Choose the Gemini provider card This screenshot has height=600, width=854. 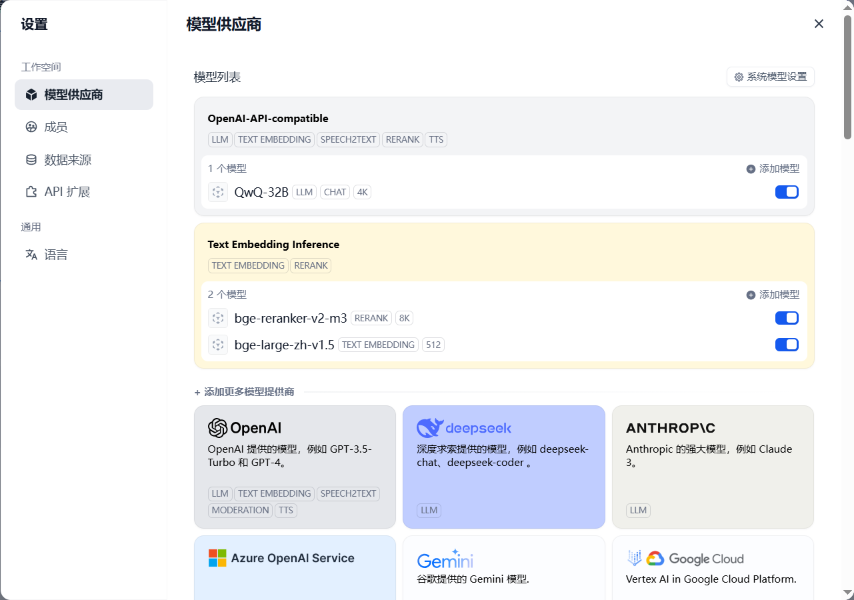click(x=504, y=567)
